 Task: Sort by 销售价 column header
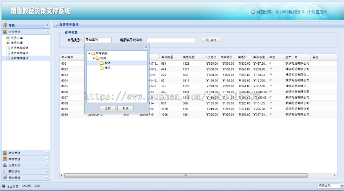coord(243,57)
